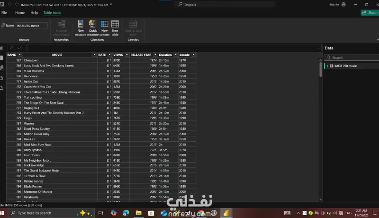Show hidden system tray icons chevron
Viewport: 379px width, 218px height.
pos(298,213)
